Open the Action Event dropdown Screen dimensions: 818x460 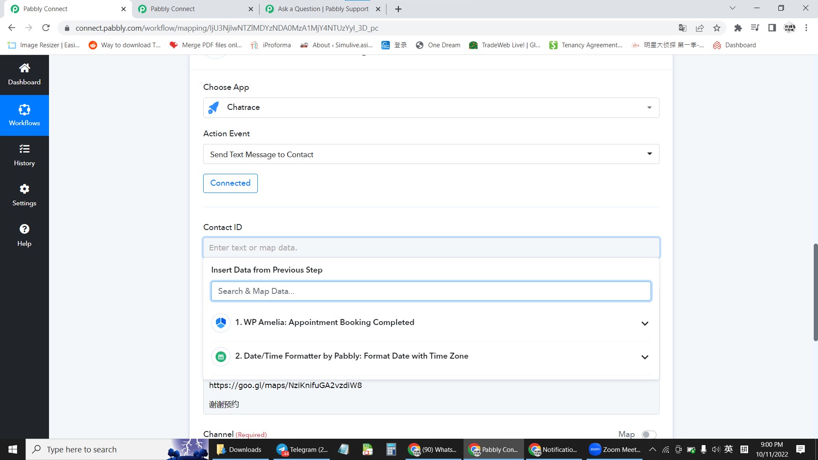pyautogui.click(x=431, y=154)
